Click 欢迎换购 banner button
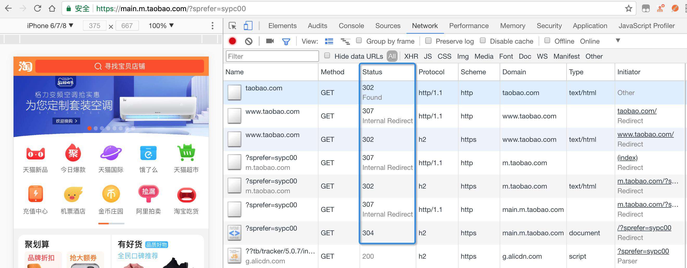687x268 pixels. pos(66,121)
